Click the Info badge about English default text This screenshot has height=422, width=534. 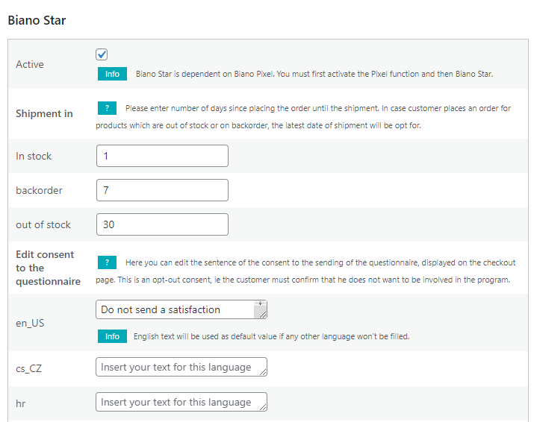(112, 336)
